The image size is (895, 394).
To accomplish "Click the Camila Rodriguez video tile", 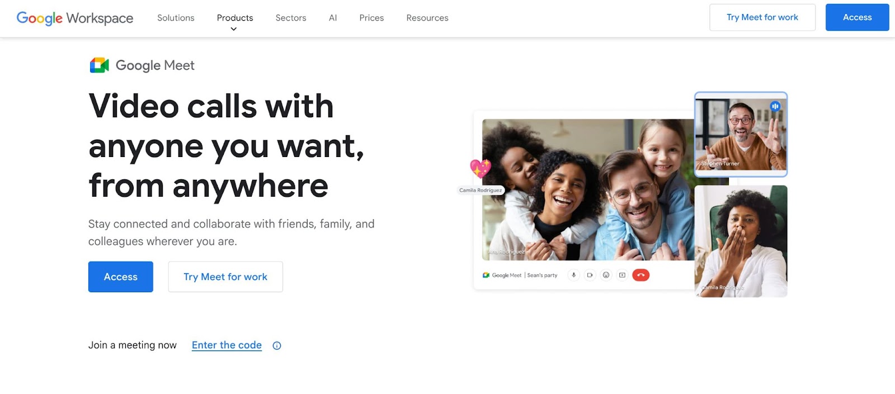I will click(x=741, y=241).
